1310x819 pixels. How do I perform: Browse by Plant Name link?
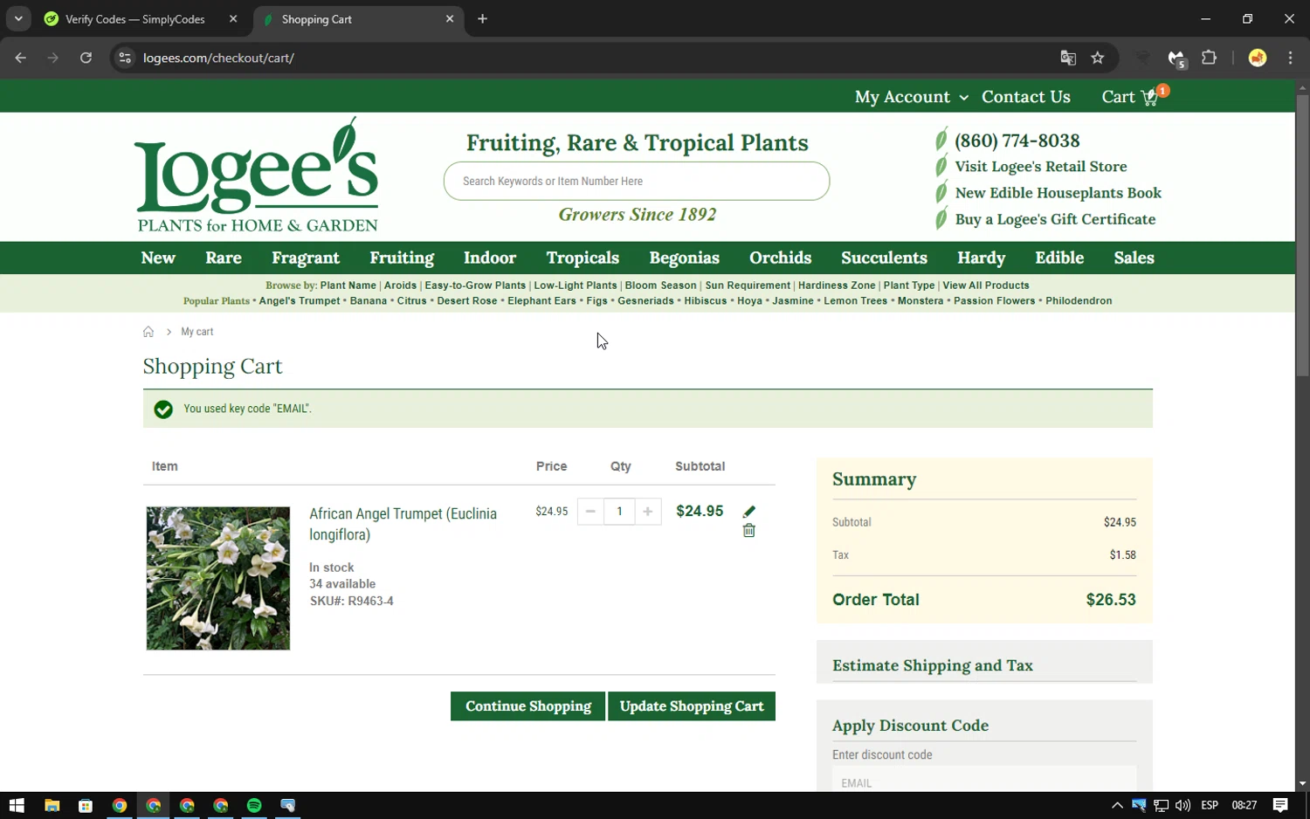[x=348, y=286]
